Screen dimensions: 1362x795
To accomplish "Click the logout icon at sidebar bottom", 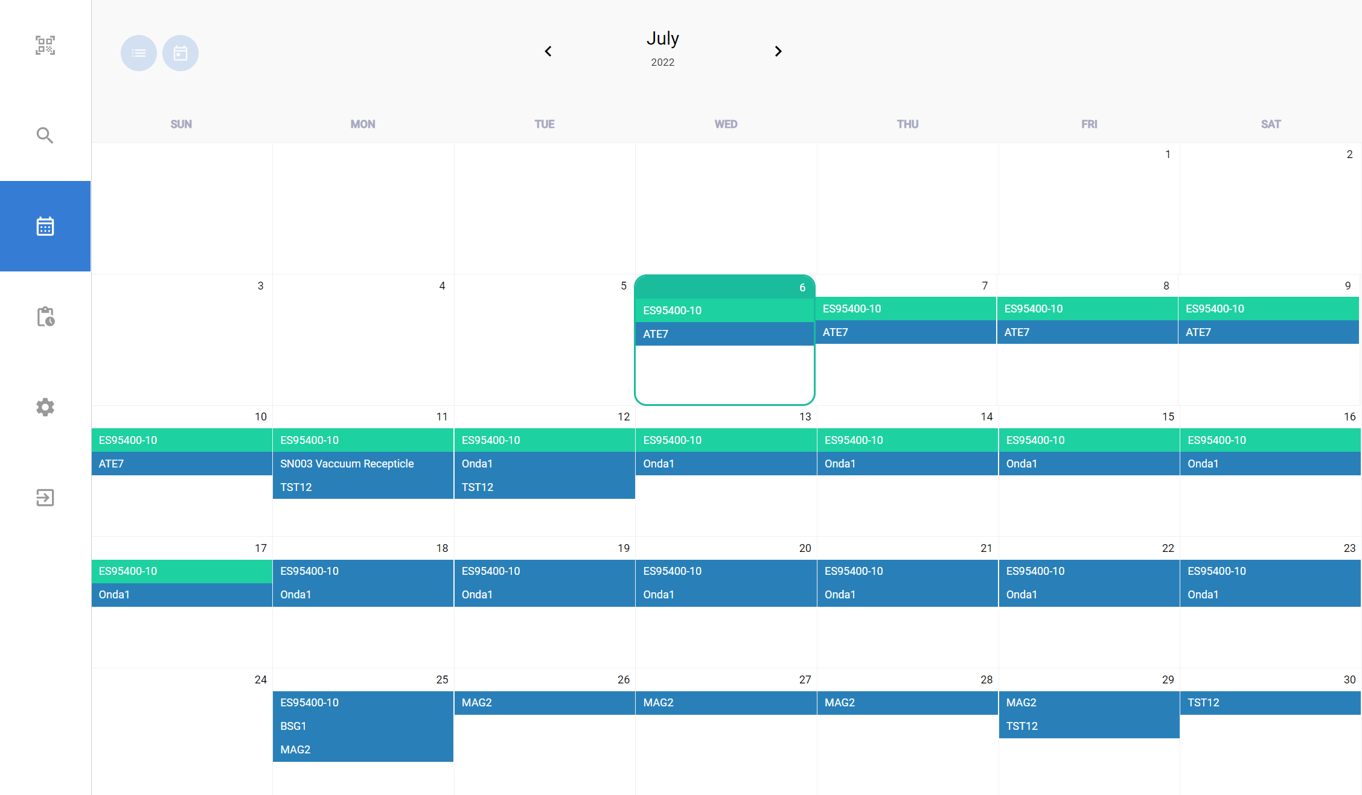I will tap(45, 498).
